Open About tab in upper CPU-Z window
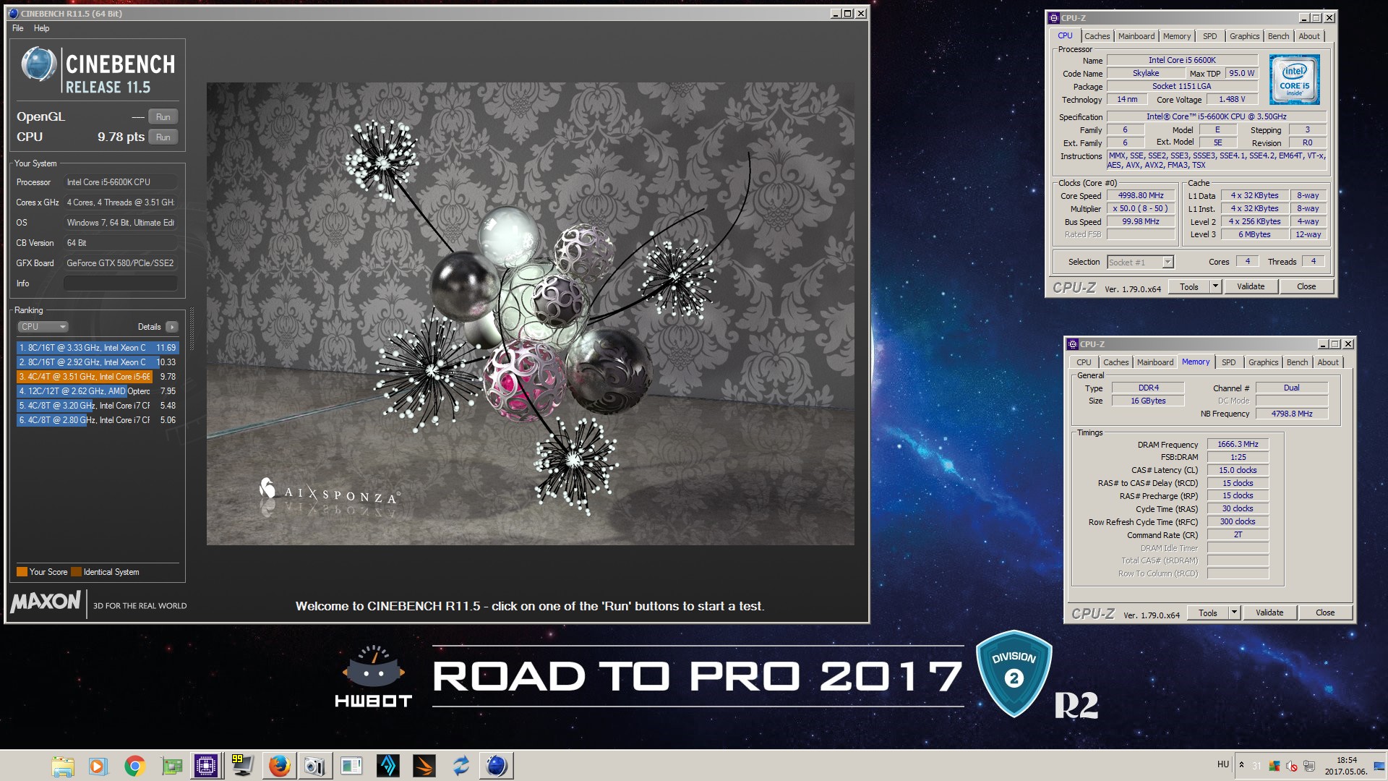Image resolution: width=1388 pixels, height=781 pixels. (x=1309, y=36)
